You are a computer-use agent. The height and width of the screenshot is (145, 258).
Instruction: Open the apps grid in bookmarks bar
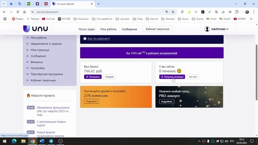tap(5, 19)
